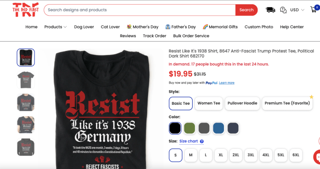Open the help chat bubble icon
The height and width of the screenshot is (169, 320).
pyautogui.click(x=283, y=10)
